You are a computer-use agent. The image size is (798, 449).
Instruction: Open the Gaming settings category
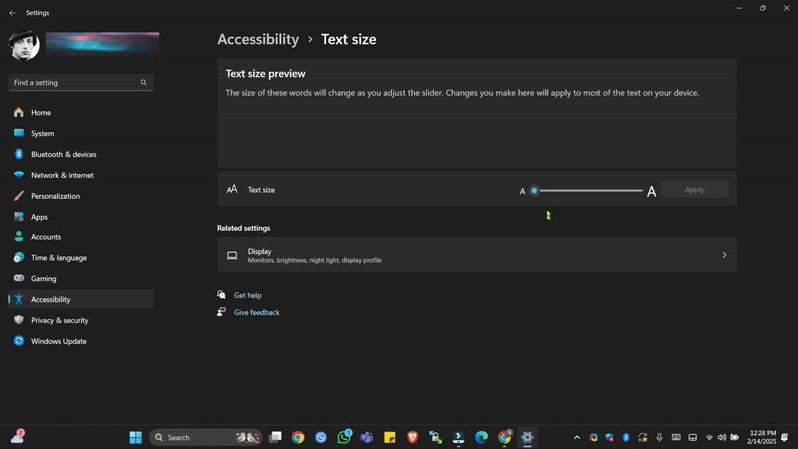tap(81, 279)
